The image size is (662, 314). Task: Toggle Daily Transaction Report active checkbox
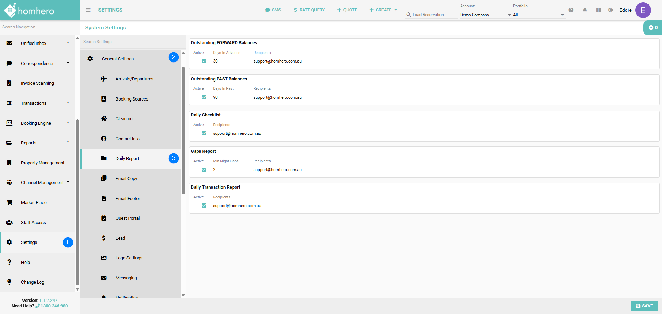pyautogui.click(x=204, y=206)
